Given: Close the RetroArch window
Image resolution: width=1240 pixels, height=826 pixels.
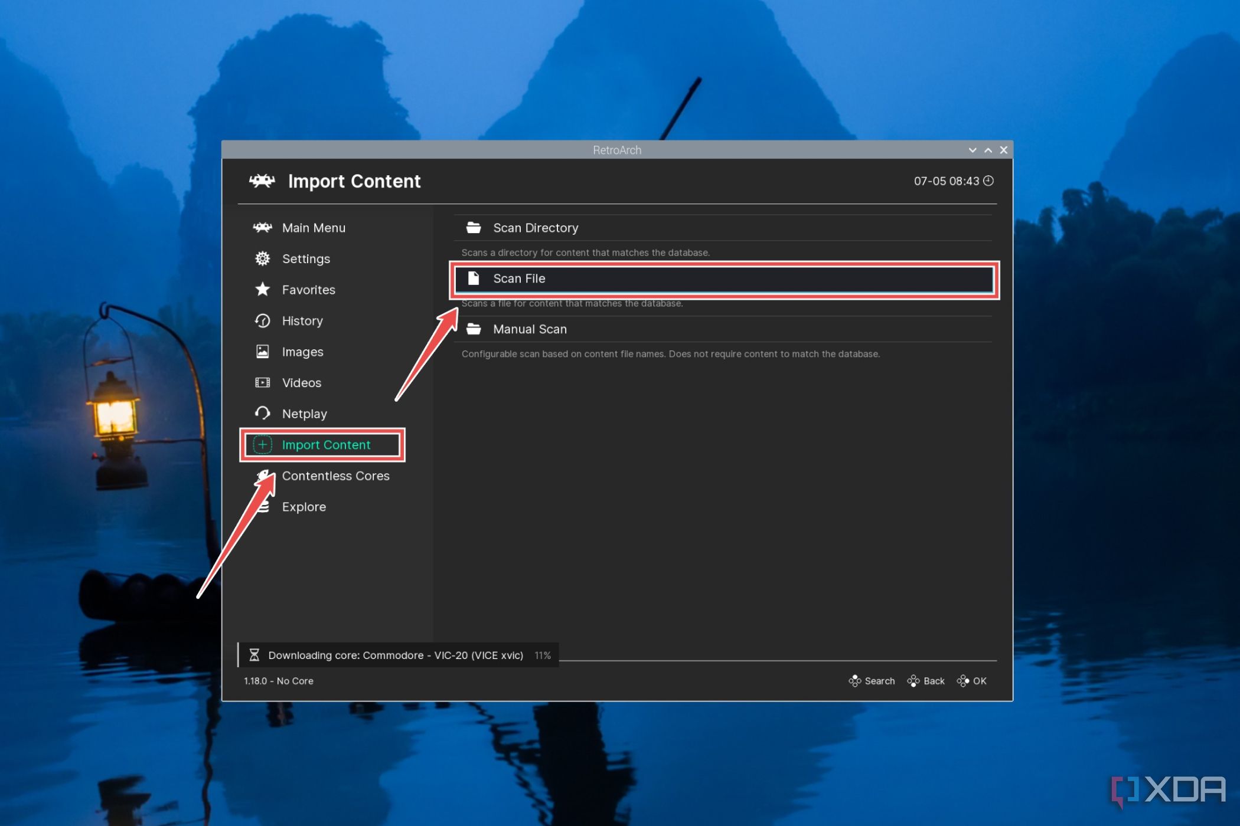Looking at the screenshot, I should click(x=1003, y=150).
